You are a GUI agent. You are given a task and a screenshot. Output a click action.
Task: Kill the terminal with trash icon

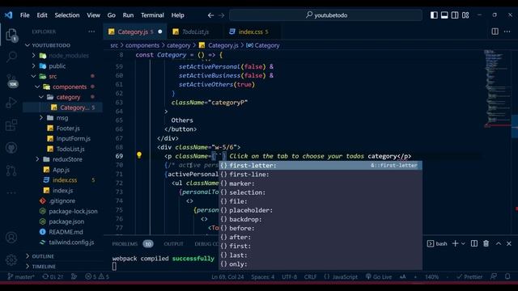(486, 243)
